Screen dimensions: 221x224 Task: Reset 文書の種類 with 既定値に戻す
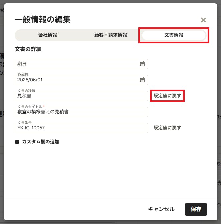click(x=167, y=96)
